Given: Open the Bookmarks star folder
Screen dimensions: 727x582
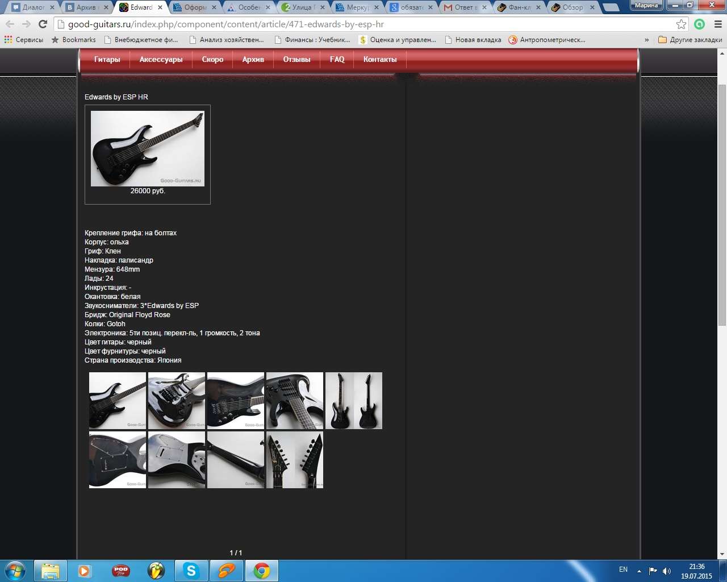Looking at the screenshot, I should point(73,40).
